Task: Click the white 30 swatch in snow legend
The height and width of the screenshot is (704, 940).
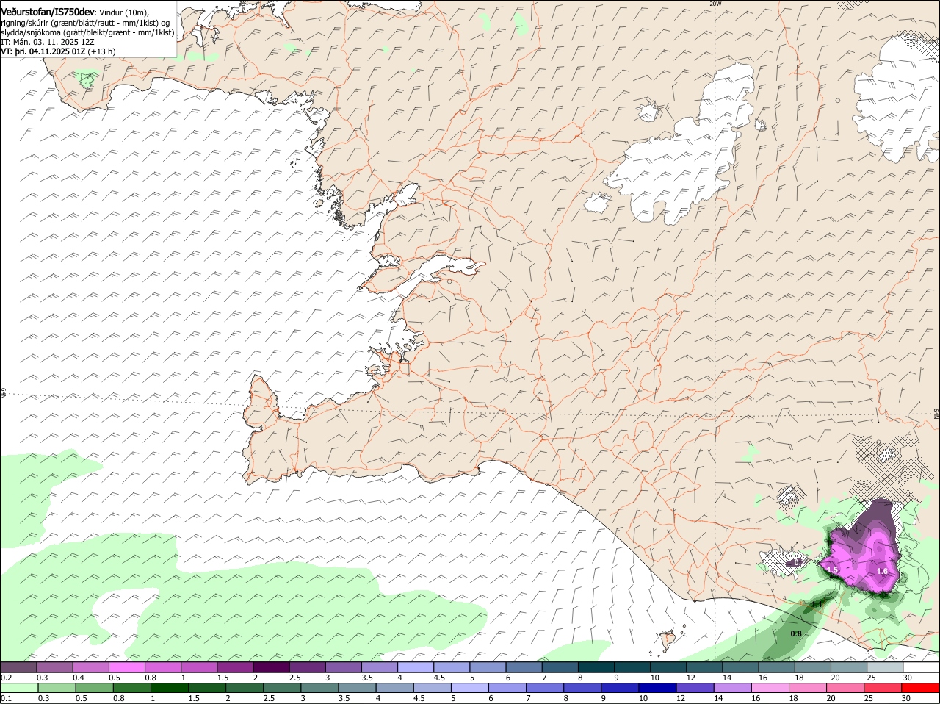Action: [x=922, y=667]
